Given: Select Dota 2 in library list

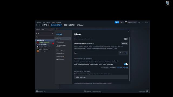Looking at the screenshot, I should point(44,43).
